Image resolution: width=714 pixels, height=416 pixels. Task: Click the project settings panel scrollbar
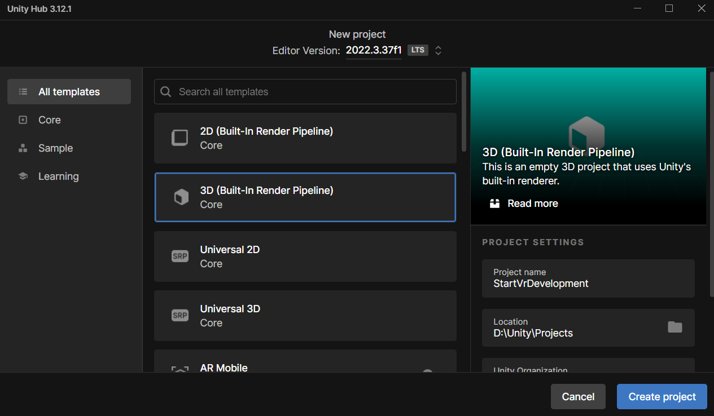pyautogui.click(x=711, y=183)
